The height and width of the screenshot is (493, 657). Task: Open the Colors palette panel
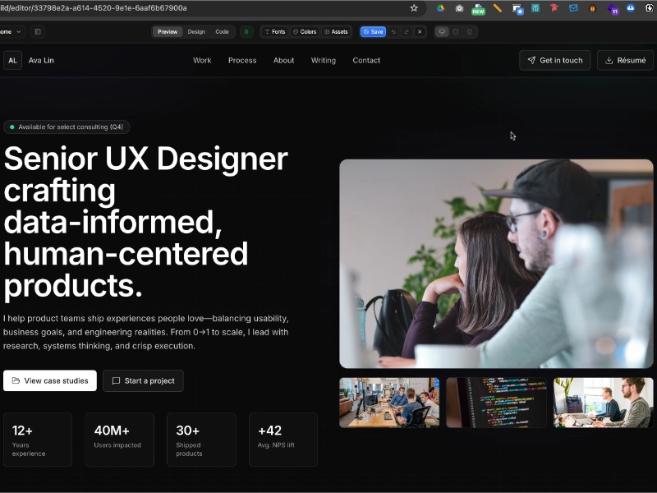tap(305, 32)
